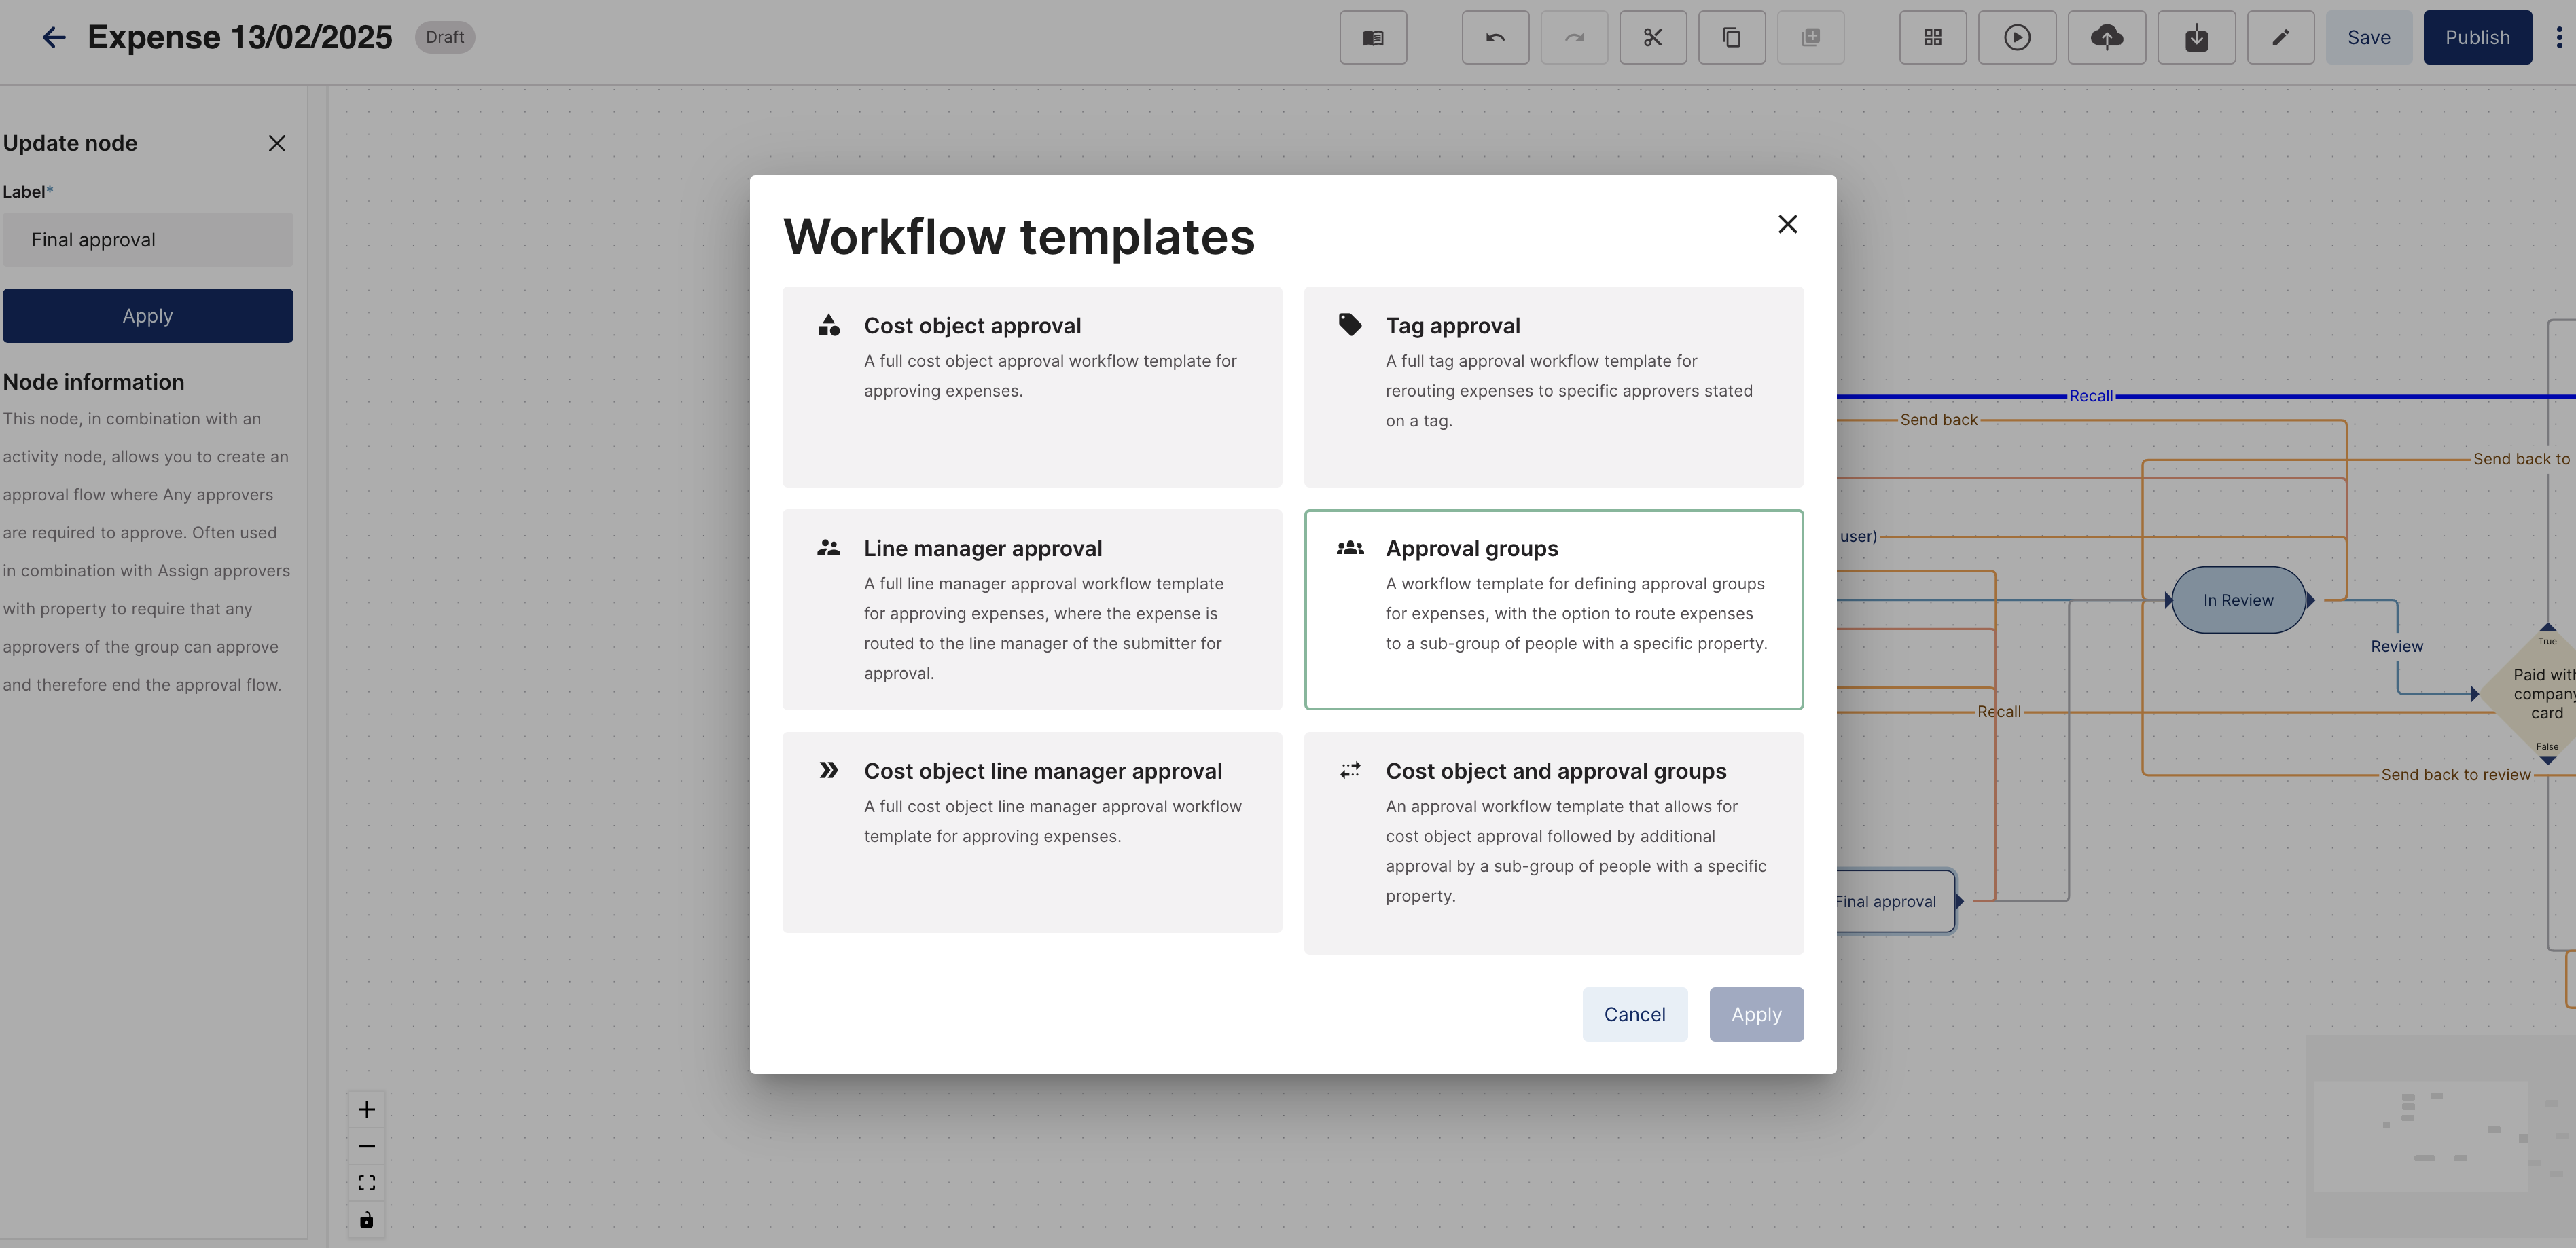Click the Send back edge label
Screen dimensions: 2576x1248
point(1939,420)
